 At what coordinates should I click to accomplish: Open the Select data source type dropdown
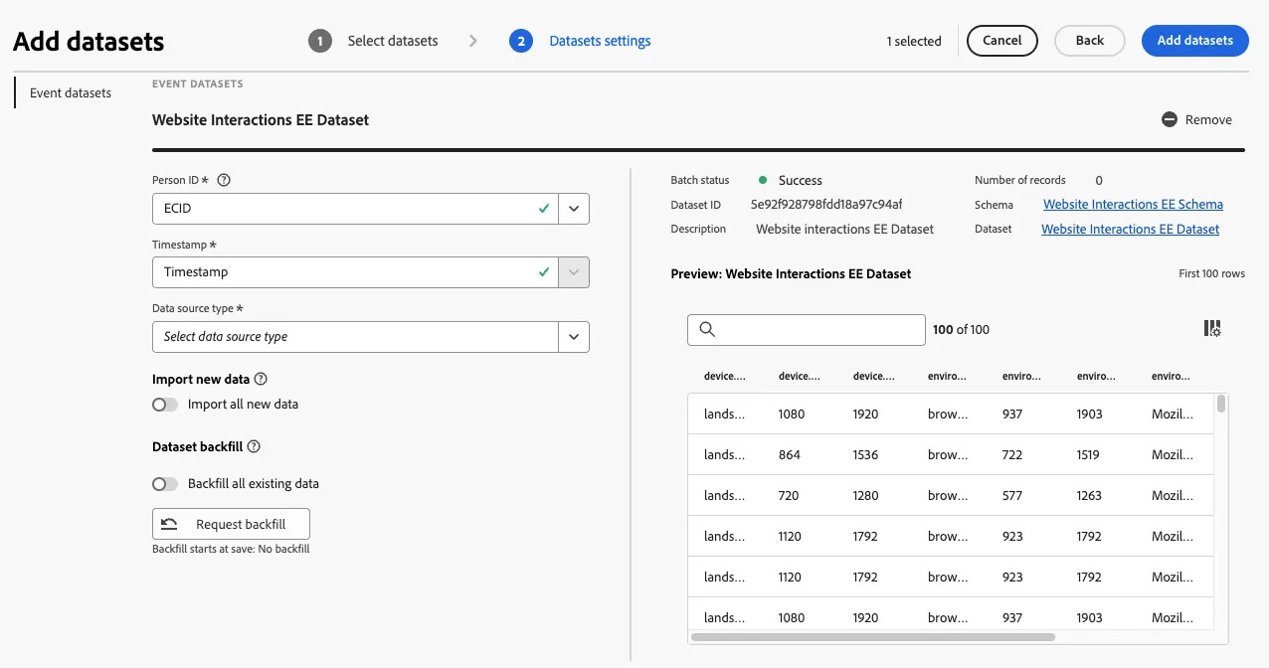[371, 337]
